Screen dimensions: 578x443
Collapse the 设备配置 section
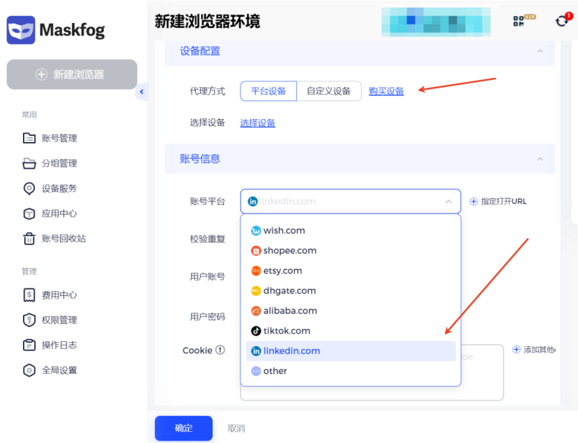point(540,52)
